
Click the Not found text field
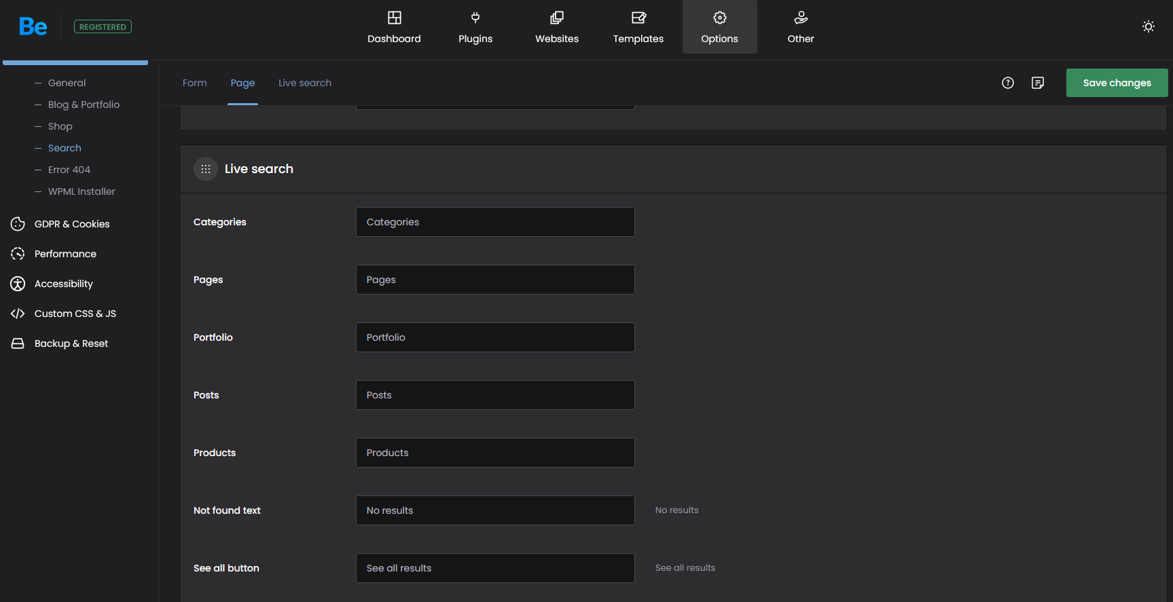click(x=495, y=510)
